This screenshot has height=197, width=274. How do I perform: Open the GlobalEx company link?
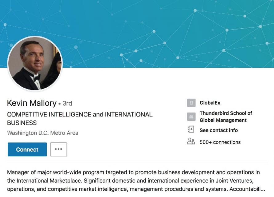click(x=210, y=103)
